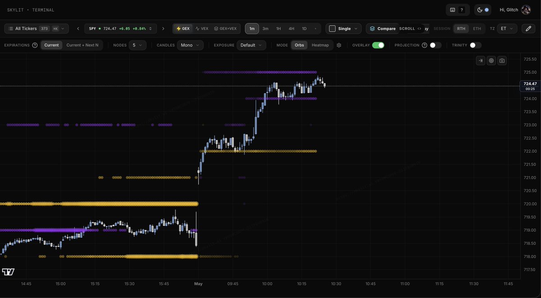Click the May date label on time axis
541x298 pixels.
(198, 284)
